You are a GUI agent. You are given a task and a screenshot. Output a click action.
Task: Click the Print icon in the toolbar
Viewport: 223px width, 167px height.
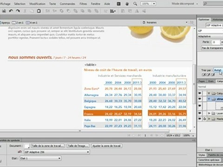pos(4,11)
